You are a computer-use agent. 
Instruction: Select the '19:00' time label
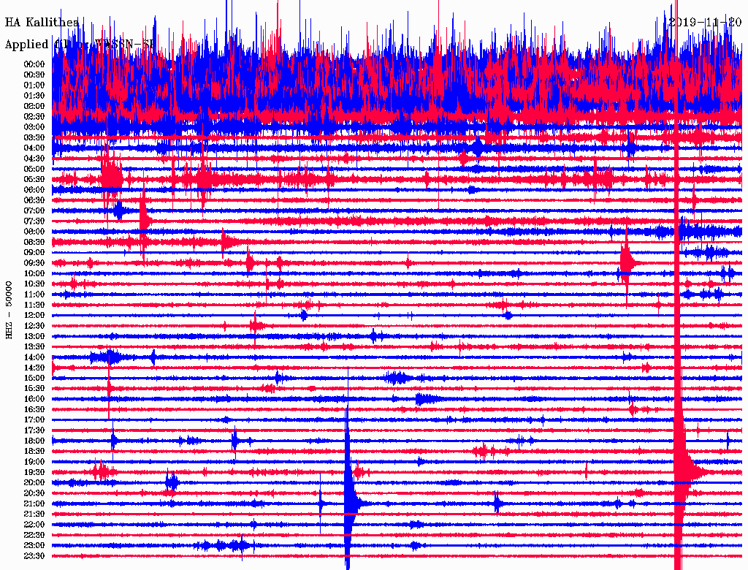pos(34,462)
